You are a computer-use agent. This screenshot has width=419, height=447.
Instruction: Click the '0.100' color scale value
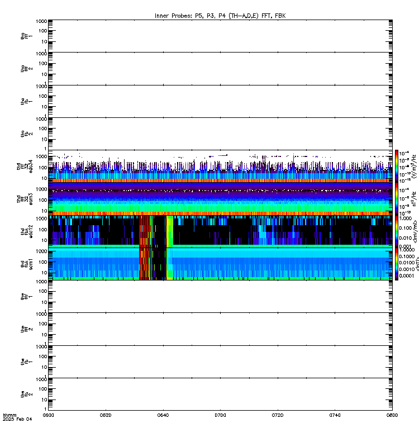pyautogui.click(x=405, y=228)
